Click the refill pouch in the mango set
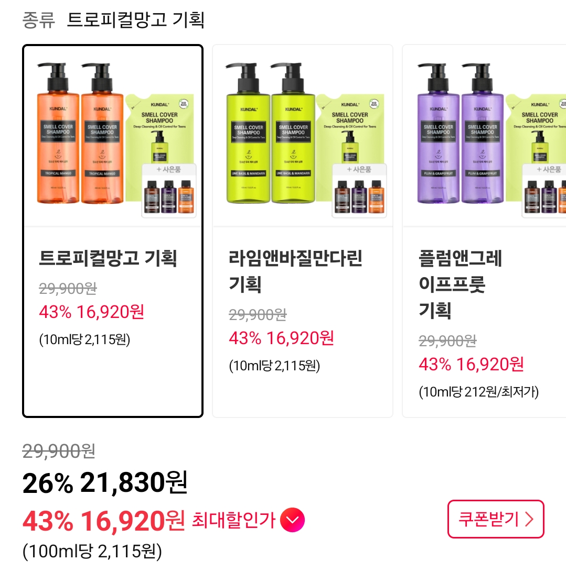 159,128
